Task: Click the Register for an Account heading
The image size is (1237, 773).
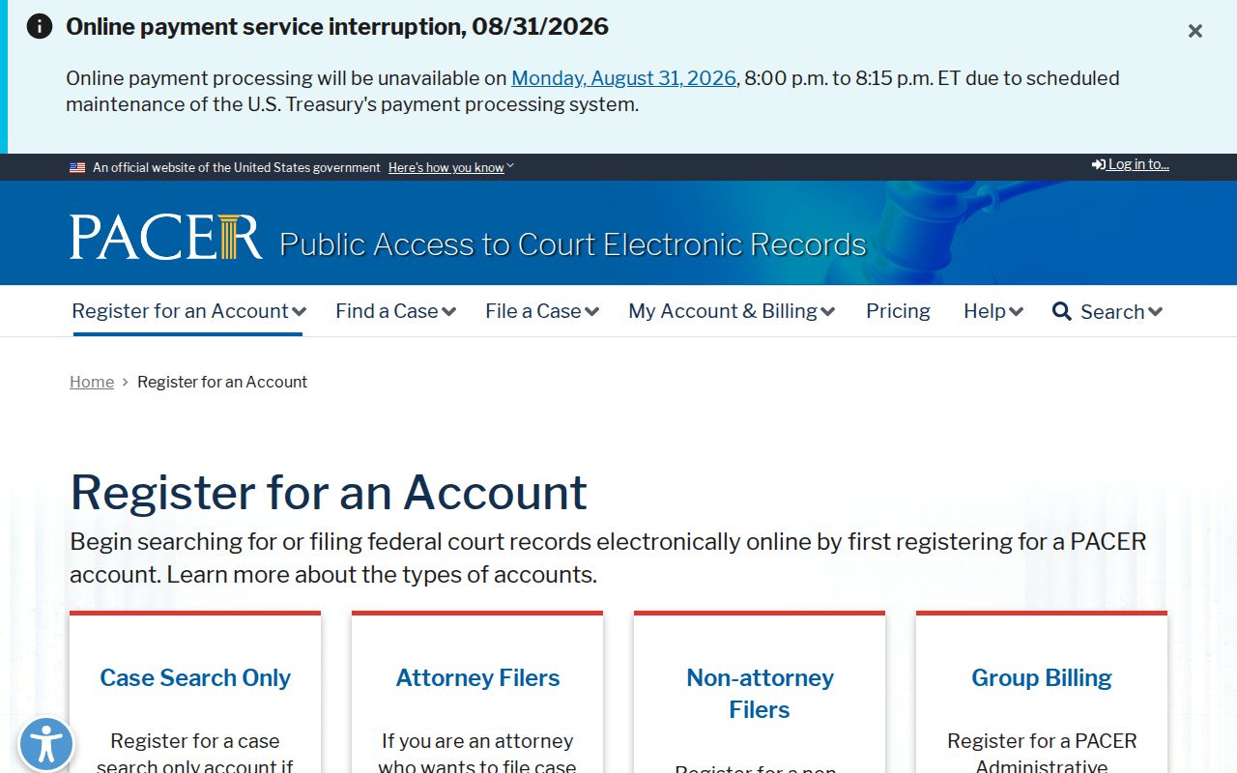Action: 329,492
